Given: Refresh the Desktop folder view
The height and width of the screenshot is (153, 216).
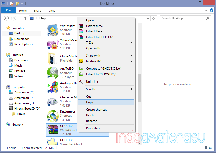Looking at the screenshot, I should 154,18.
